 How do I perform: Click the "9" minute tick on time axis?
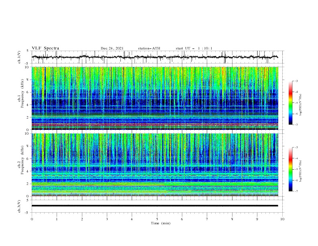point(257,219)
